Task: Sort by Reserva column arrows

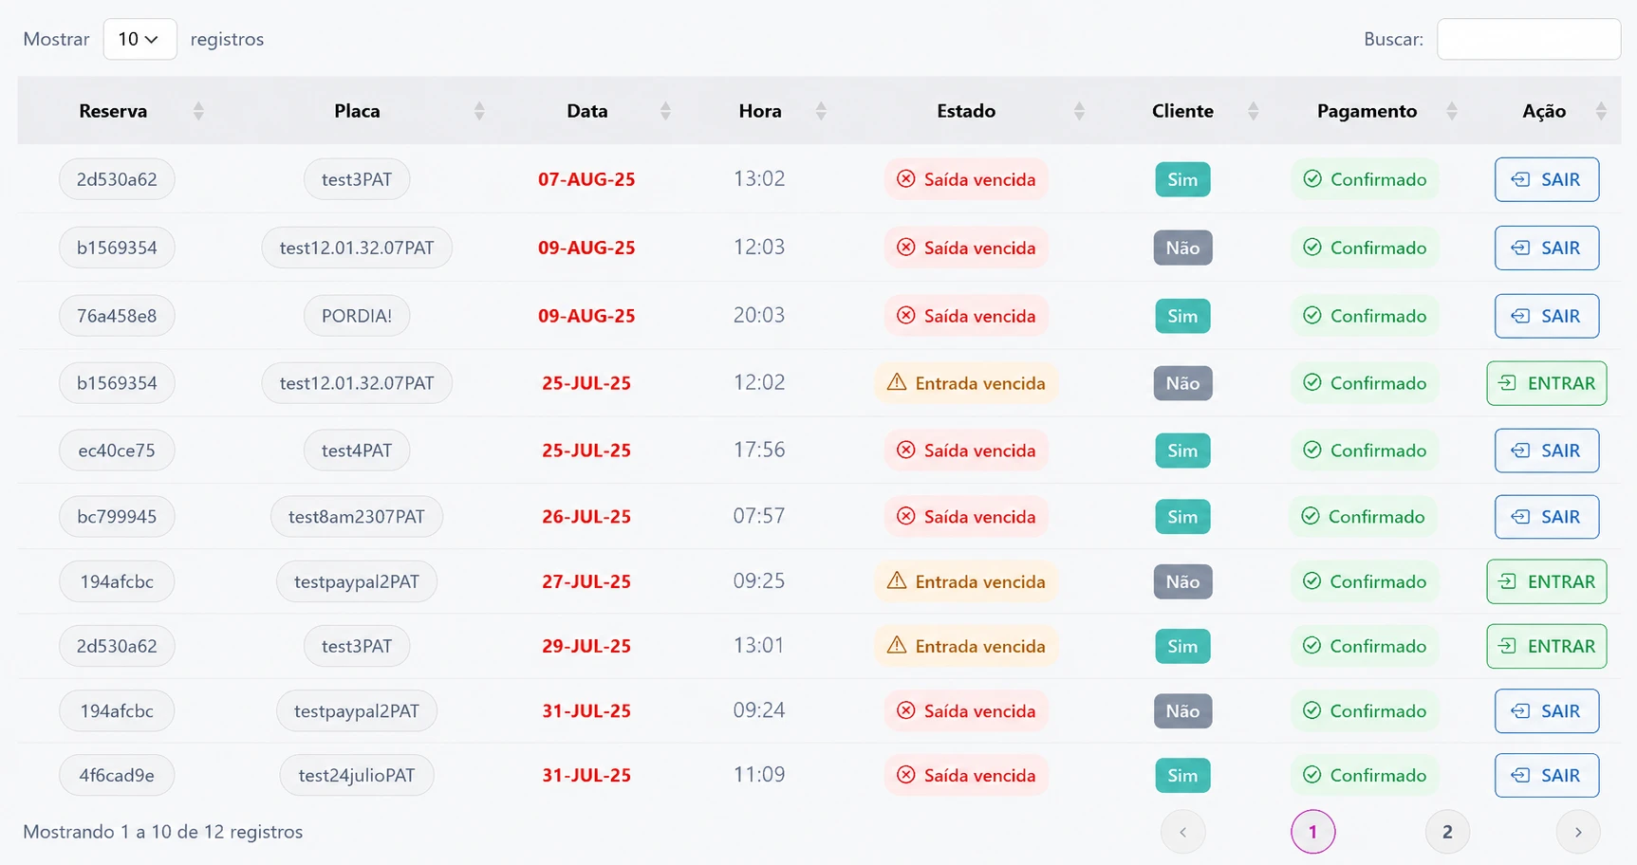Action: pyautogui.click(x=198, y=111)
